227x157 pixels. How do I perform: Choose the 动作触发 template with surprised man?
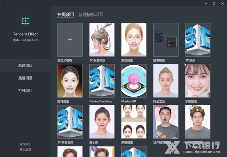click(166, 122)
